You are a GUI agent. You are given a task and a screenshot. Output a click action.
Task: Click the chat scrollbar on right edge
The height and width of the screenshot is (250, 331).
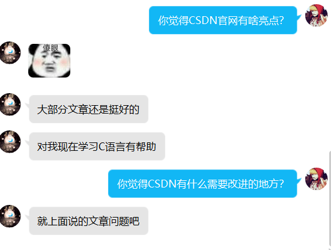coord(330,198)
